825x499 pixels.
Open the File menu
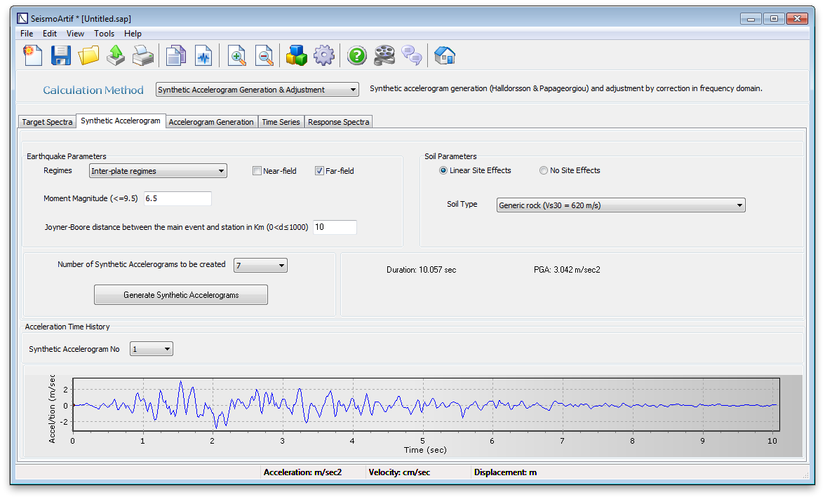(27, 34)
